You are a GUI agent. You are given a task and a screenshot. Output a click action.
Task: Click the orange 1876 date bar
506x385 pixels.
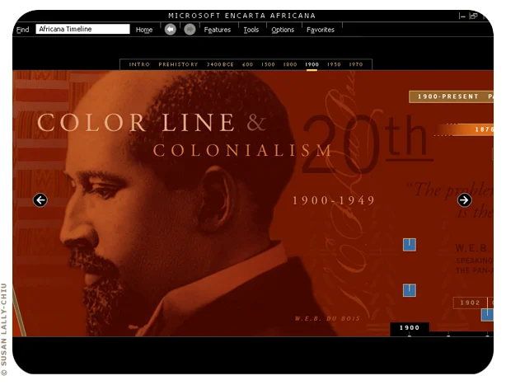[464, 129]
